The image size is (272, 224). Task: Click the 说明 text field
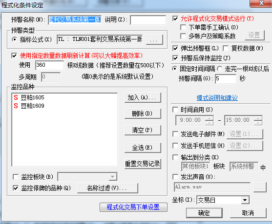click(x=148, y=20)
